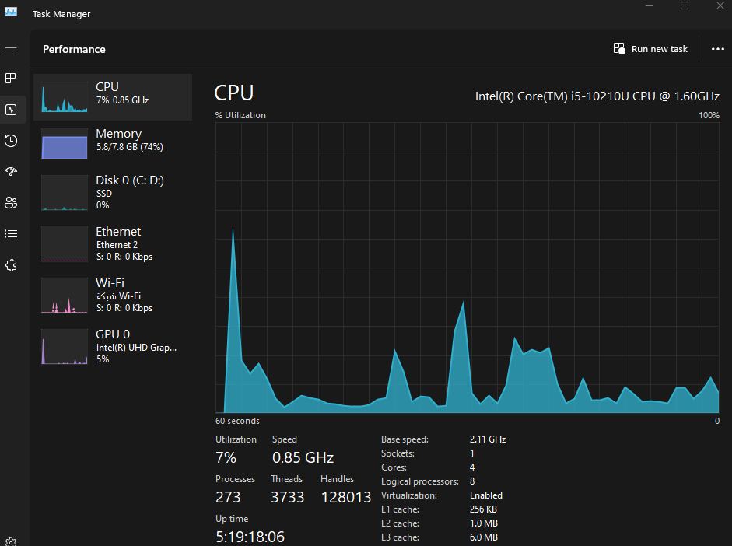
Task: Click the Processes count 273
Action: click(x=228, y=497)
